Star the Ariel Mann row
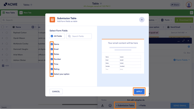 point(7,54)
